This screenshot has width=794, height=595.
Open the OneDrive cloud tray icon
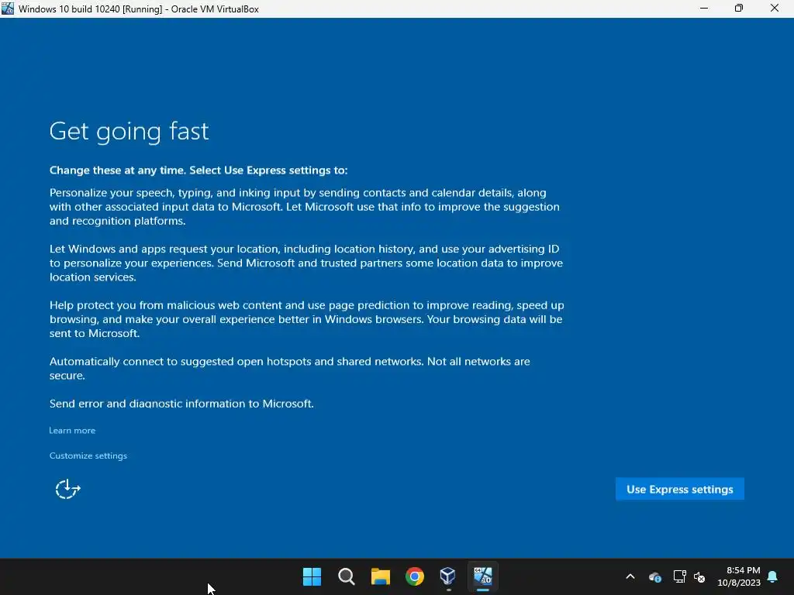[x=654, y=576]
